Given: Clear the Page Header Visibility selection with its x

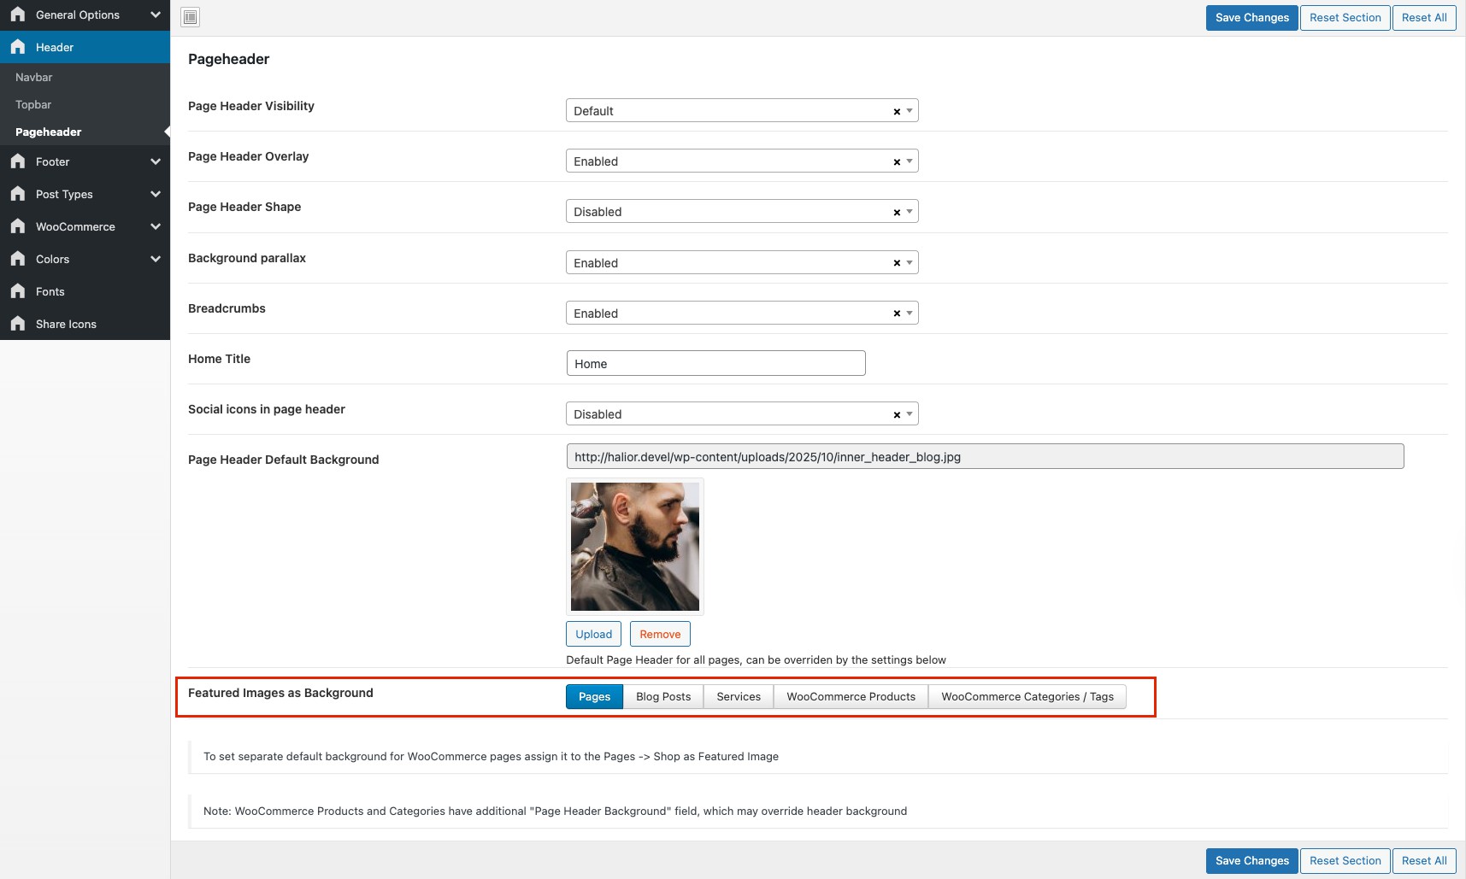Looking at the screenshot, I should (897, 112).
